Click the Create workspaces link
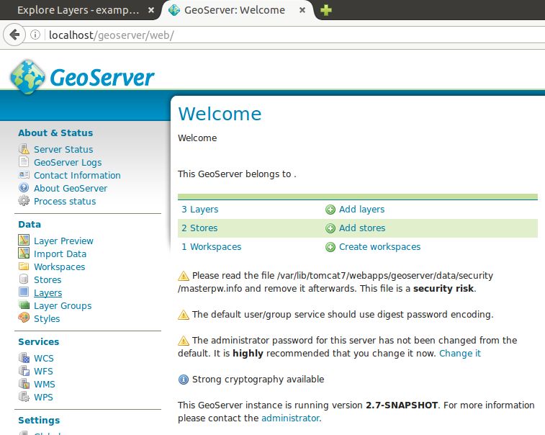545x435 pixels. tap(380, 247)
